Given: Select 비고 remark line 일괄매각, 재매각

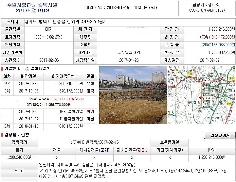Looking at the screenshot, I should pos(88,165).
